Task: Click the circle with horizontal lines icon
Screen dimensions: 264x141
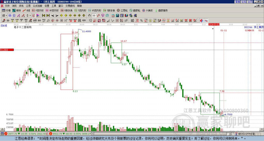Action: coord(35,21)
